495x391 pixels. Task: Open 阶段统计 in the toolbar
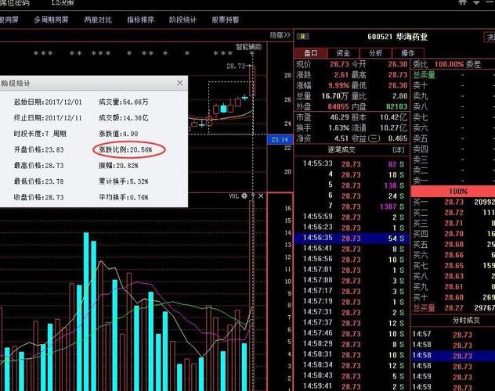182,20
